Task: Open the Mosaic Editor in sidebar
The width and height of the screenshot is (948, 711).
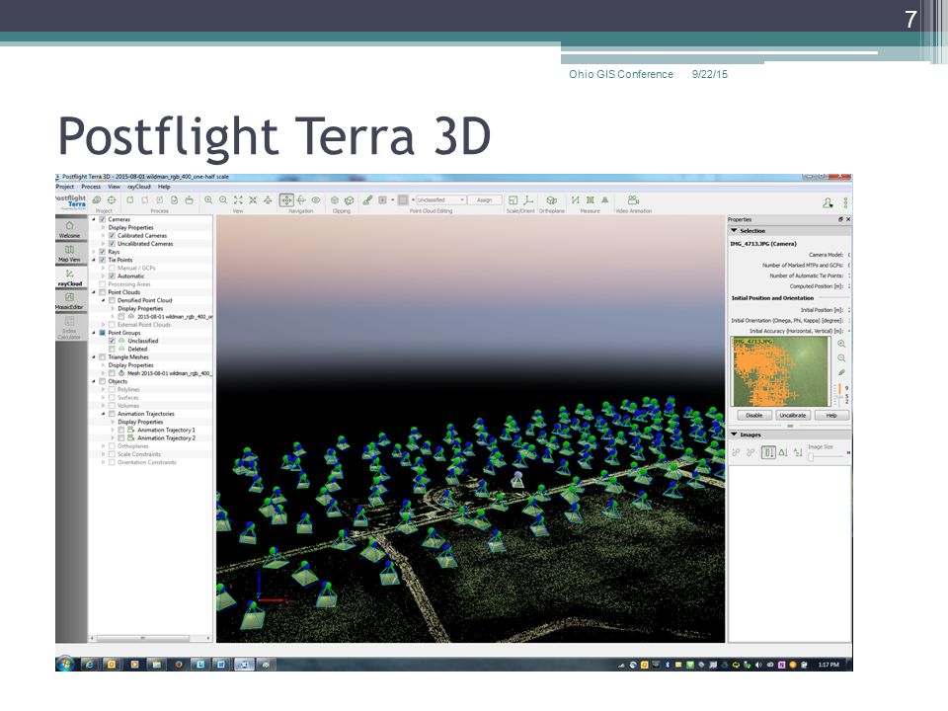Action: click(x=69, y=301)
